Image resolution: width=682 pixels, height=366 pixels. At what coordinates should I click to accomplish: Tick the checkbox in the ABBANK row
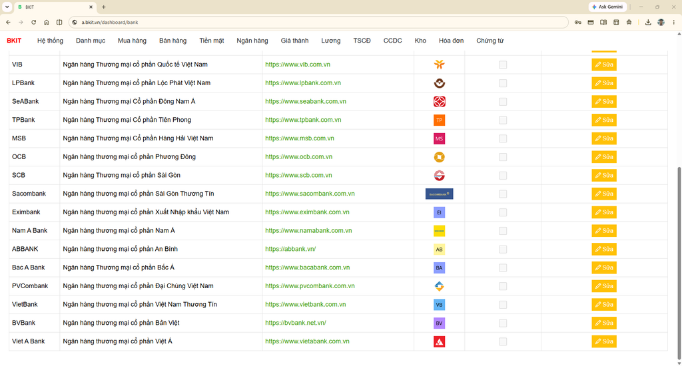(x=503, y=250)
